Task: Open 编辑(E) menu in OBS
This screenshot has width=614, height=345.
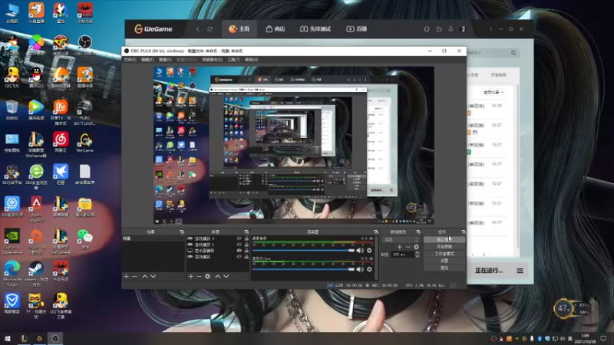Action: (147, 60)
